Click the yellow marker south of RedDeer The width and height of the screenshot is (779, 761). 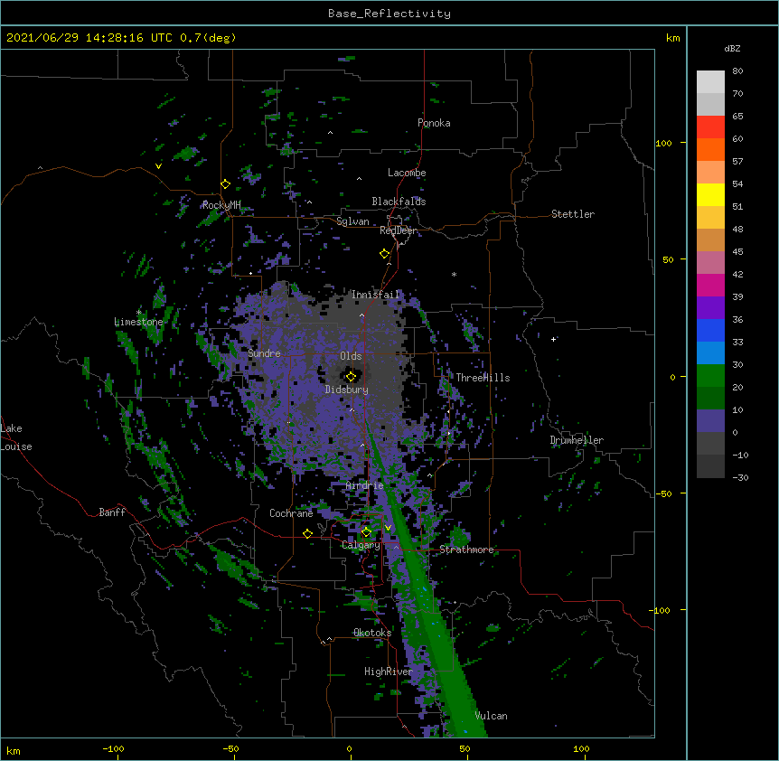click(x=384, y=254)
